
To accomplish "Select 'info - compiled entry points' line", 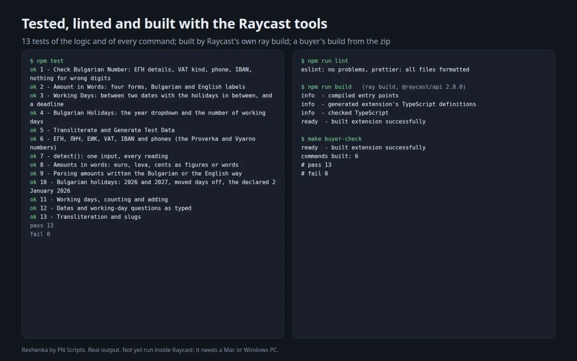I will 350,96.
